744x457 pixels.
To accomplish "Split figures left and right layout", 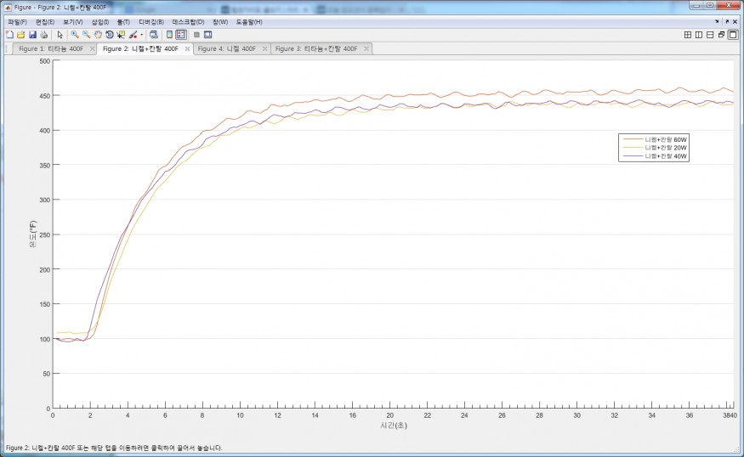I will pyautogui.click(x=699, y=35).
